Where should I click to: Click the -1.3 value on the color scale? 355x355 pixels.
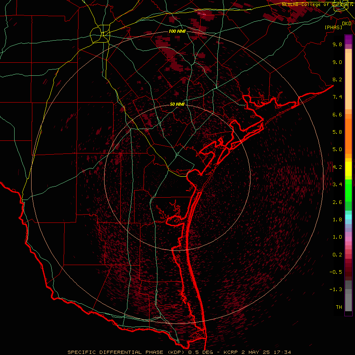pos(336,290)
